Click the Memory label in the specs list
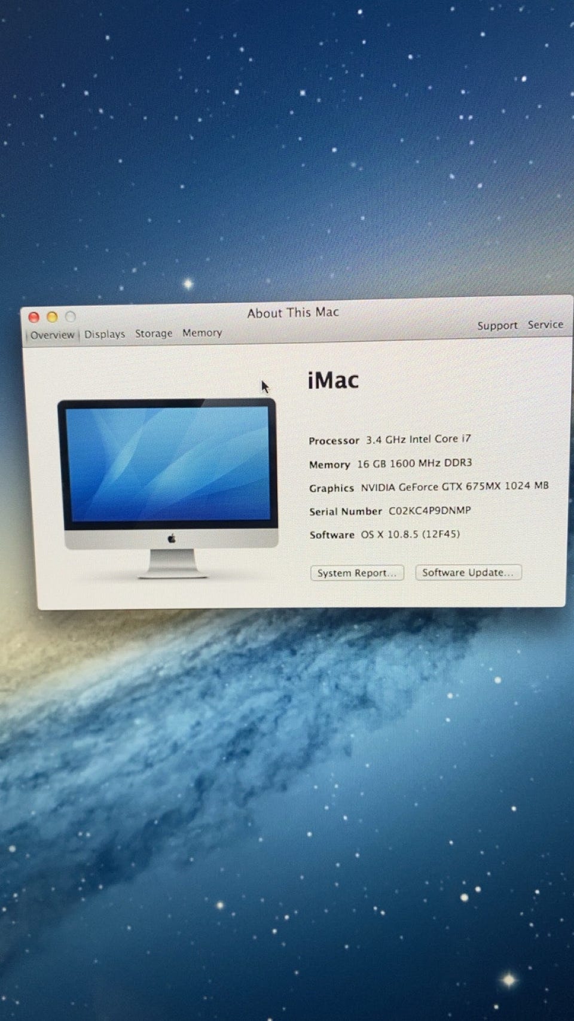Screen dimensions: 574x1021 329,465
